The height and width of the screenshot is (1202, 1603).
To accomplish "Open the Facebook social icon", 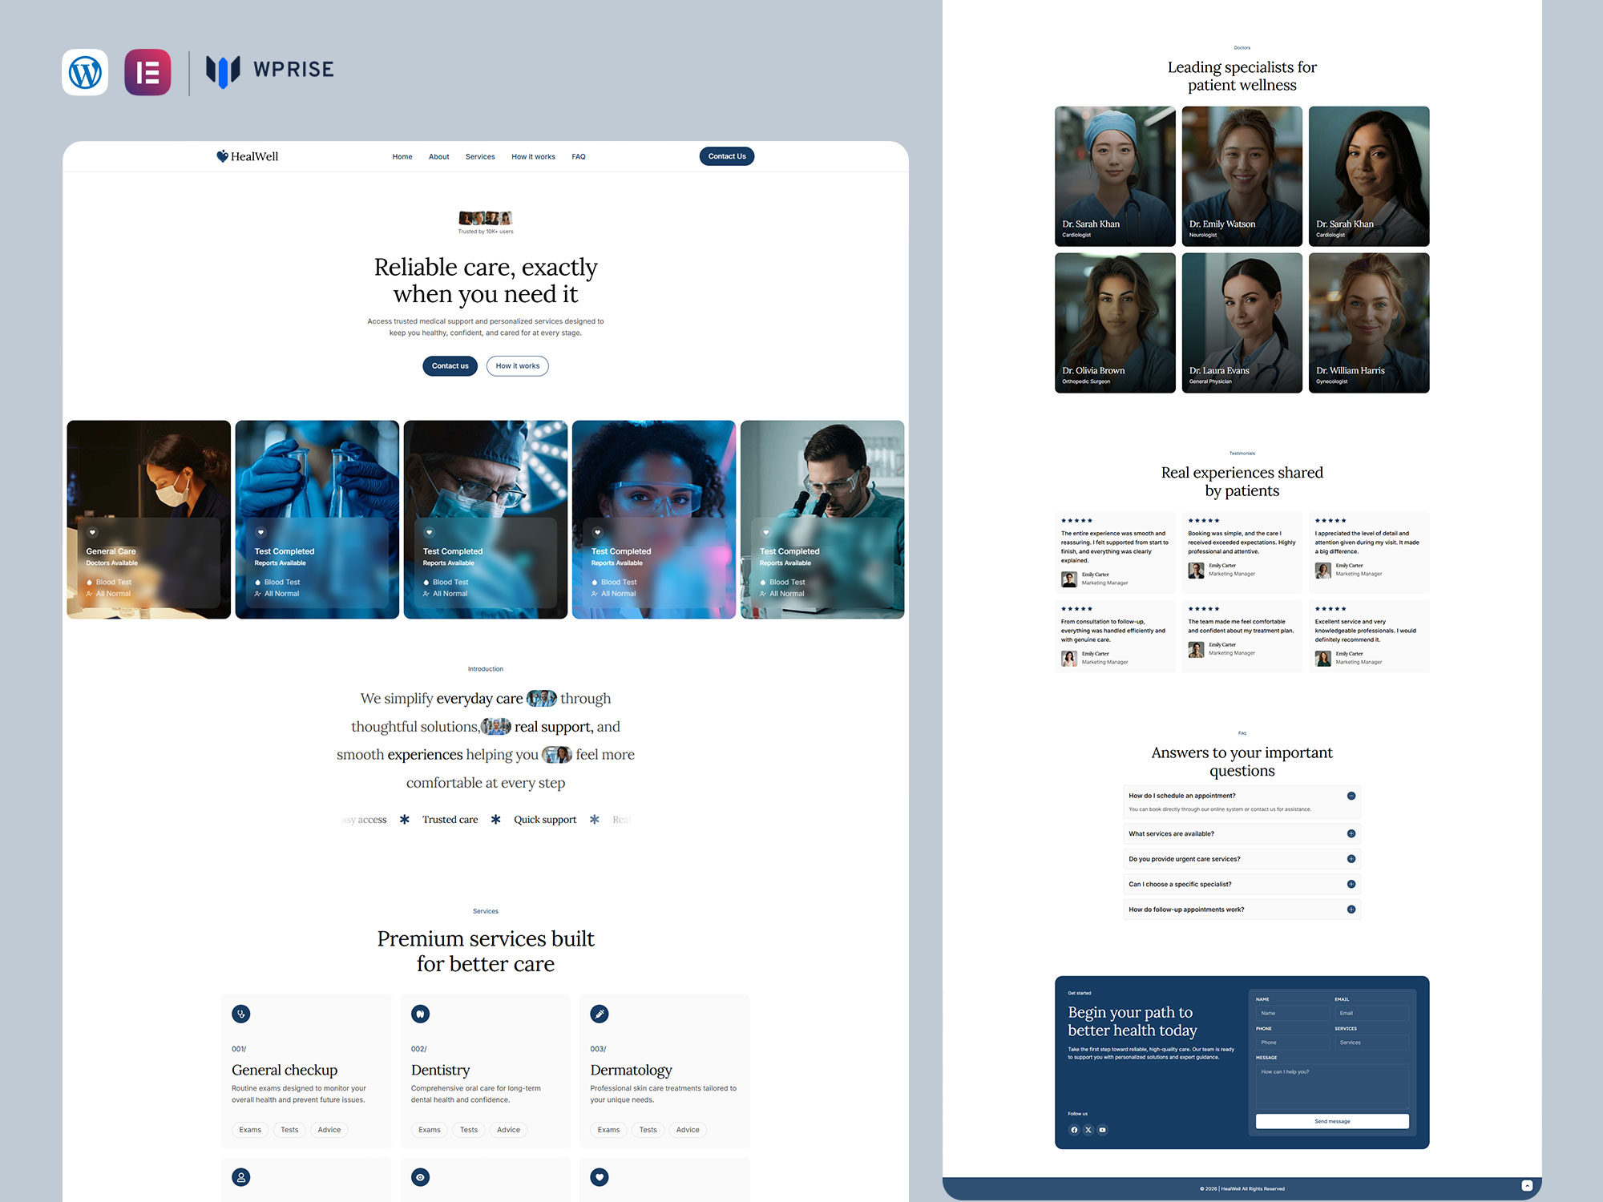I will (x=1074, y=1130).
